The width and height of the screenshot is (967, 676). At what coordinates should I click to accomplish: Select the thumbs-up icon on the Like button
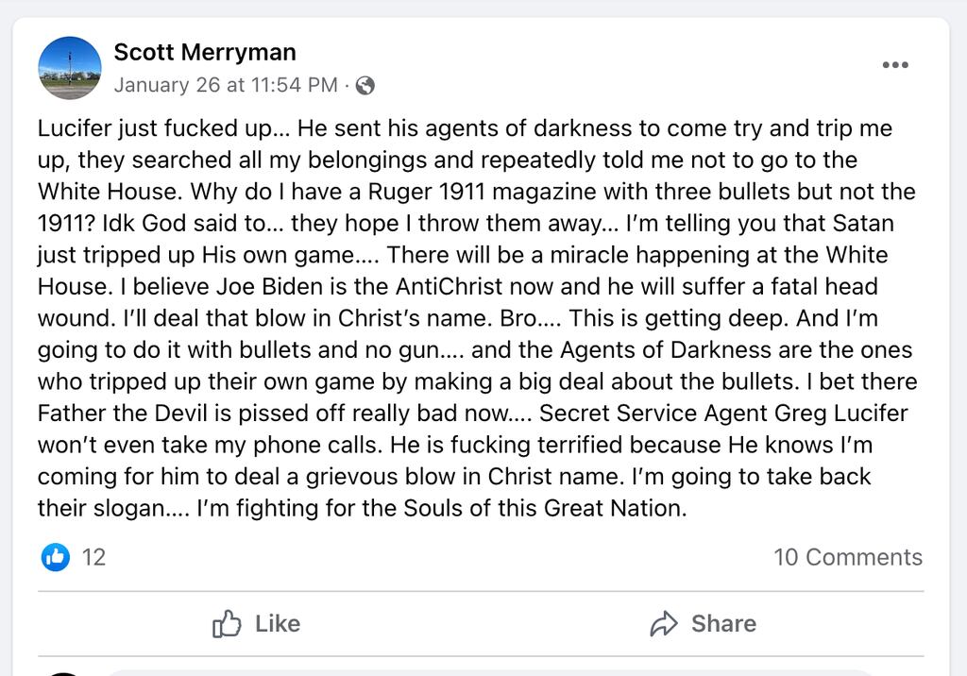pyautogui.click(x=228, y=623)
